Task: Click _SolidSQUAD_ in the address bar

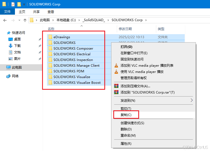Action: tap(94, 20)
